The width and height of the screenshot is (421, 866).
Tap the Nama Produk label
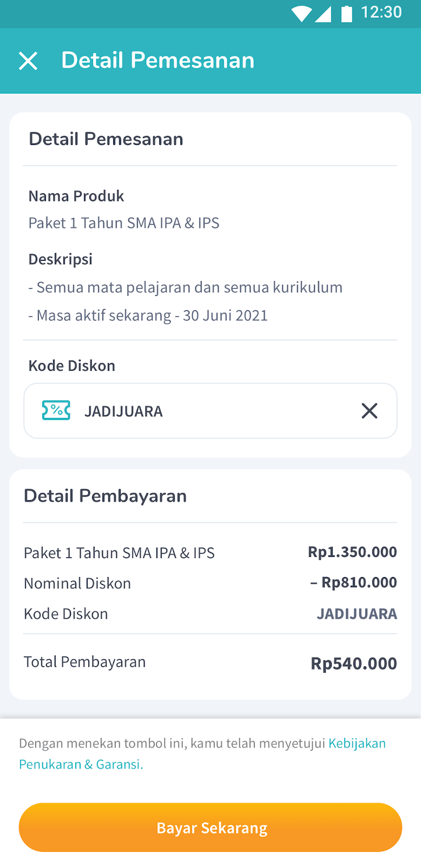click(76, 196)
